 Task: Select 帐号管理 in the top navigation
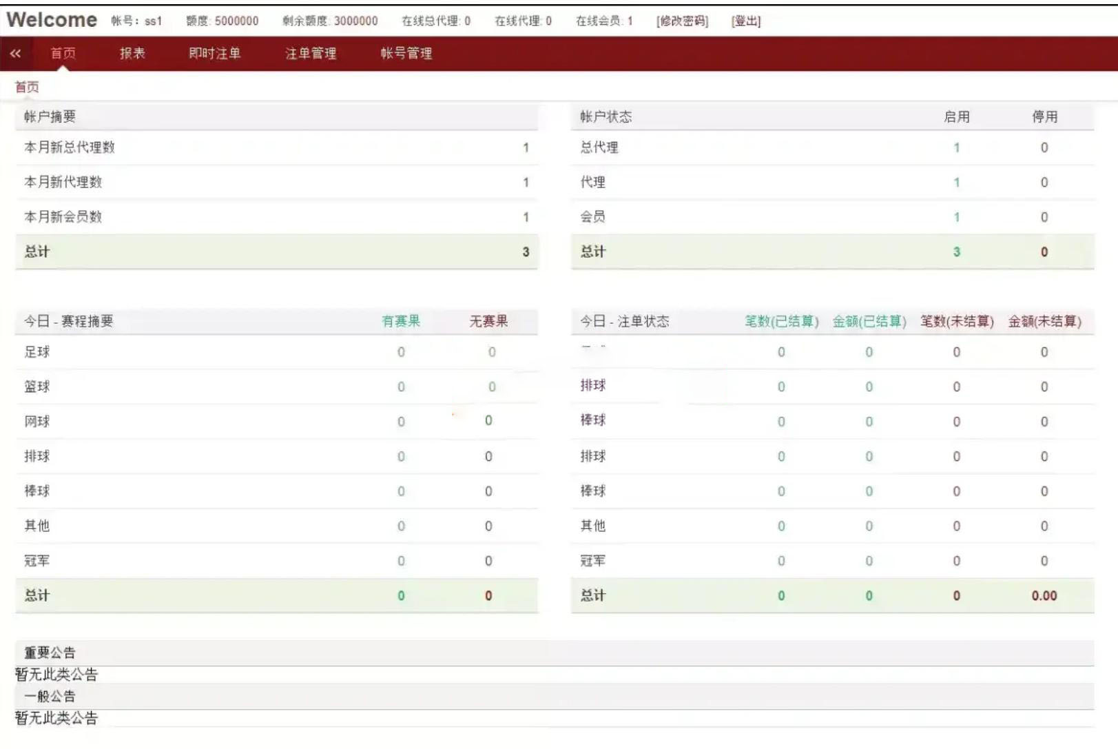pos(406,54)
